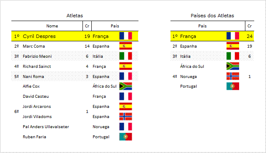Click the 6º rank cell

click(x=16, y=112)
